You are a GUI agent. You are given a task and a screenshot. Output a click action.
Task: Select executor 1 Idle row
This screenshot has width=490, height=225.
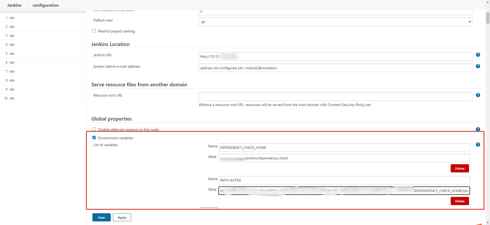(x=12, y=18)
